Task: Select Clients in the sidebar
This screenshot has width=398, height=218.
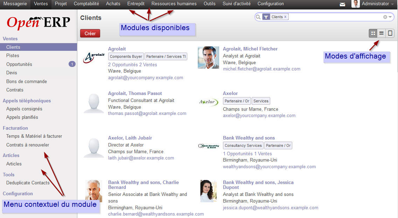Action: (x=39, y=47)
